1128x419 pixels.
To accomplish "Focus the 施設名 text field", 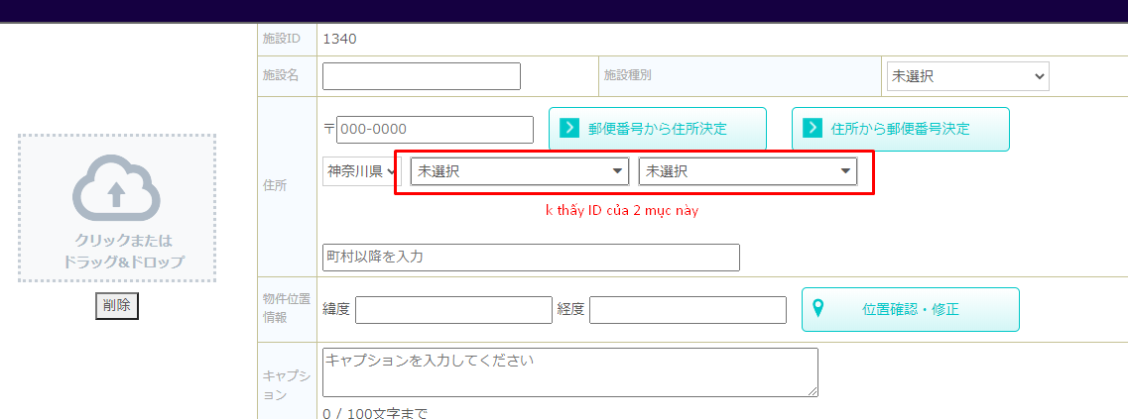I will [421, 76].
